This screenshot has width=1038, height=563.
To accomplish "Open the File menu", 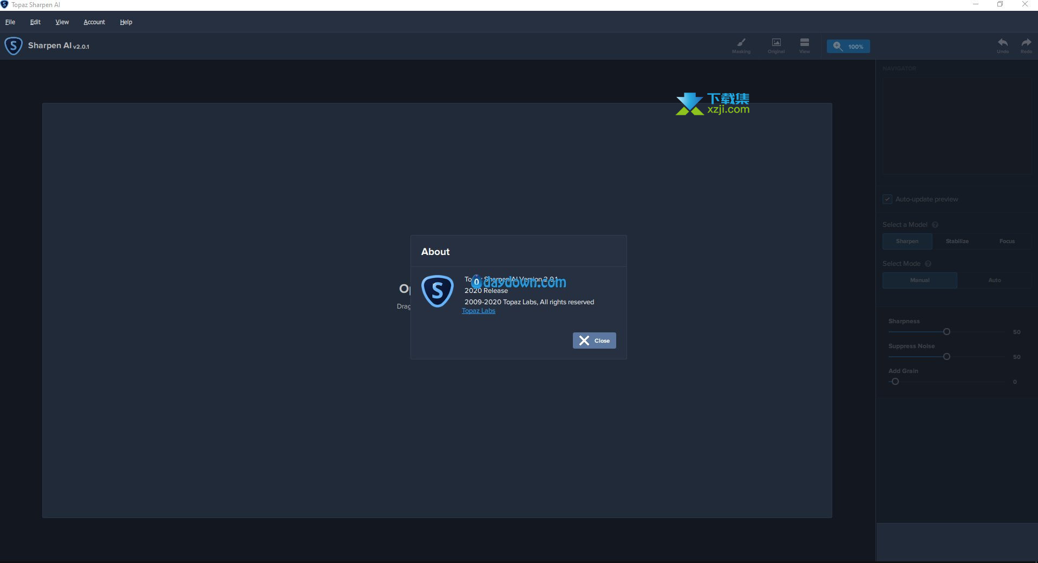I will coord(10,22).
